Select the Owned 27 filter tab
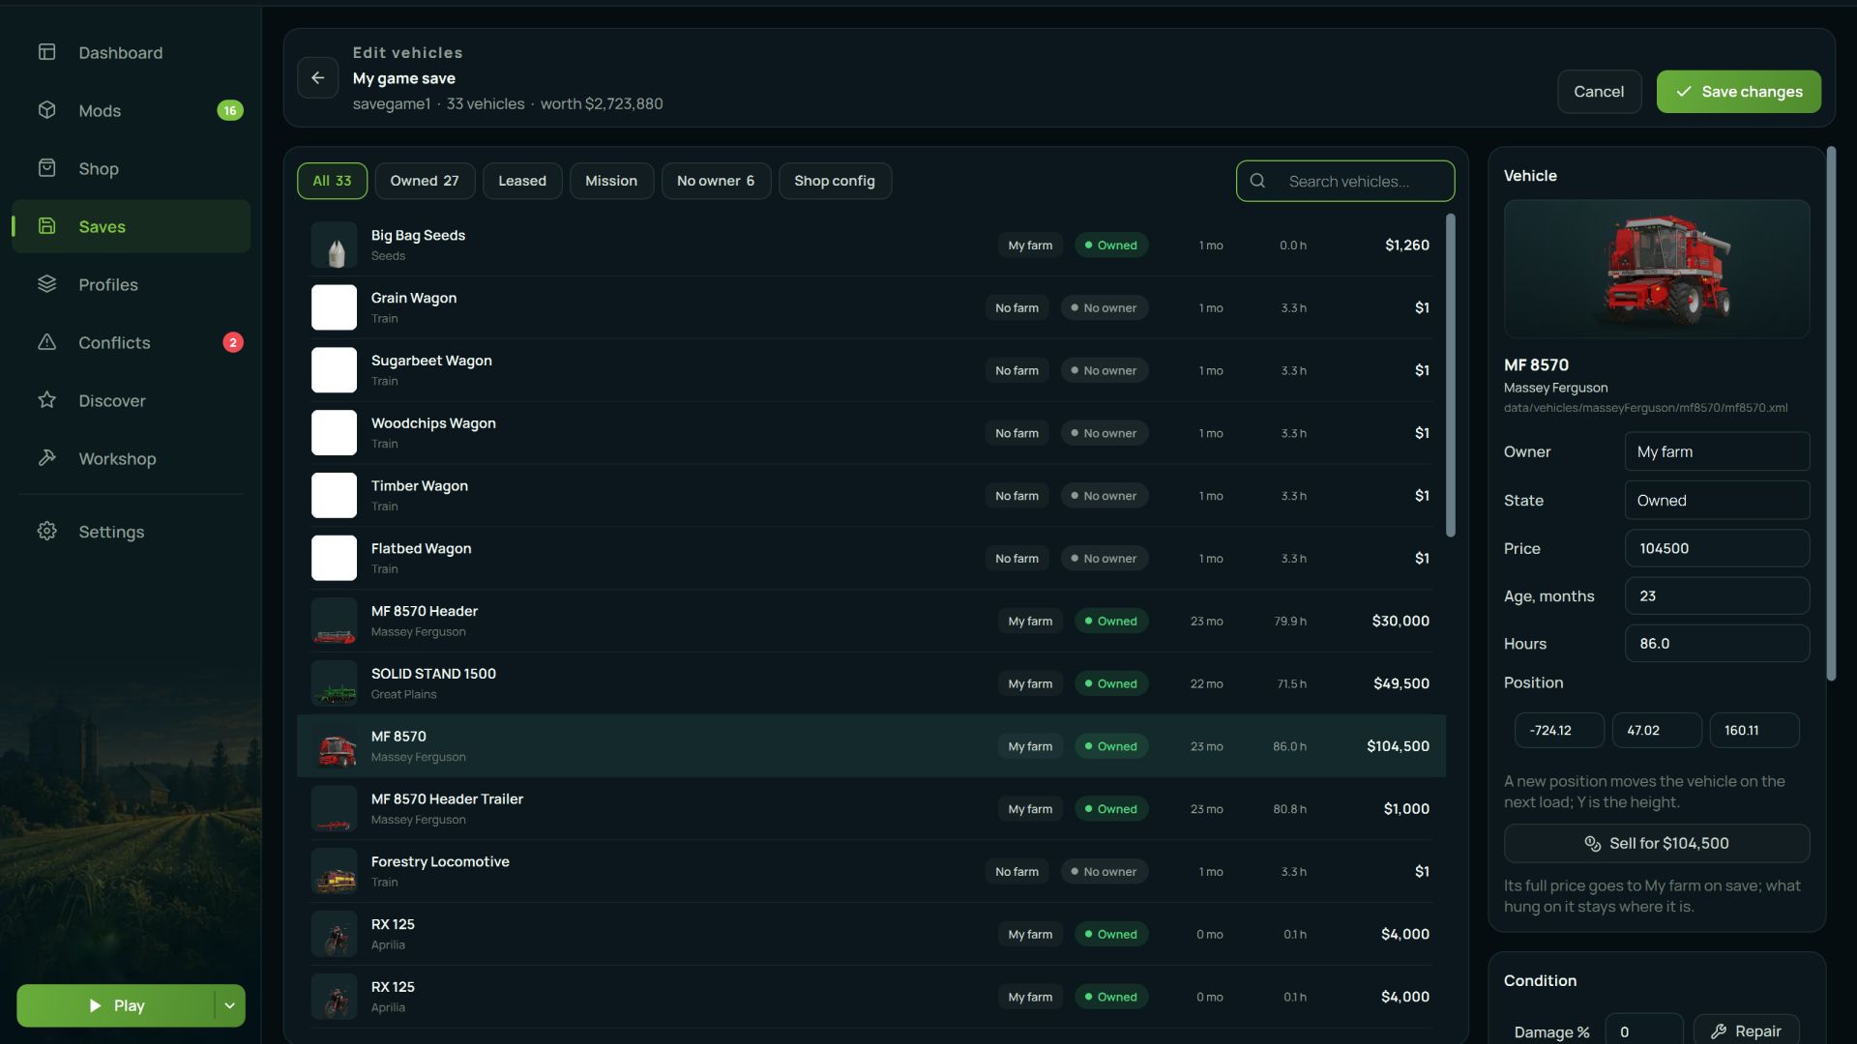The image size is (1857, 1044). point(425,181)
